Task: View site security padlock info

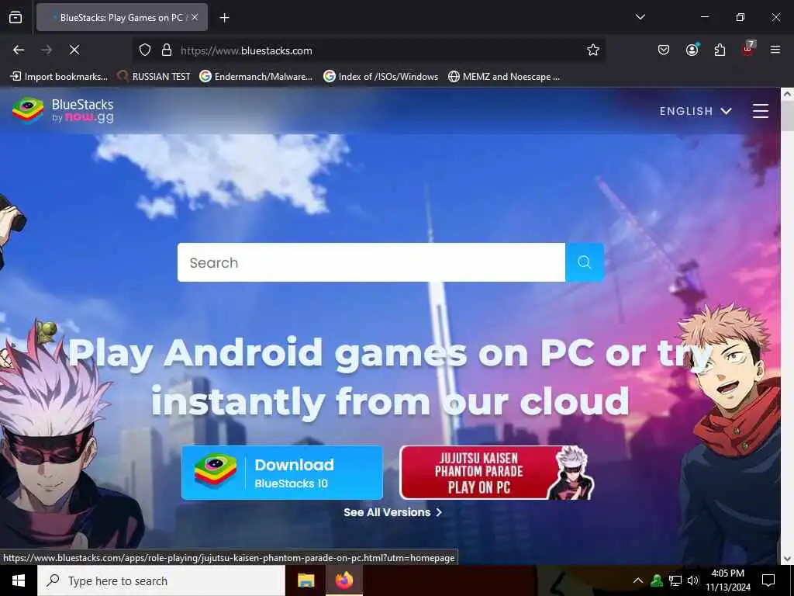Action: (x=167, y=50)
